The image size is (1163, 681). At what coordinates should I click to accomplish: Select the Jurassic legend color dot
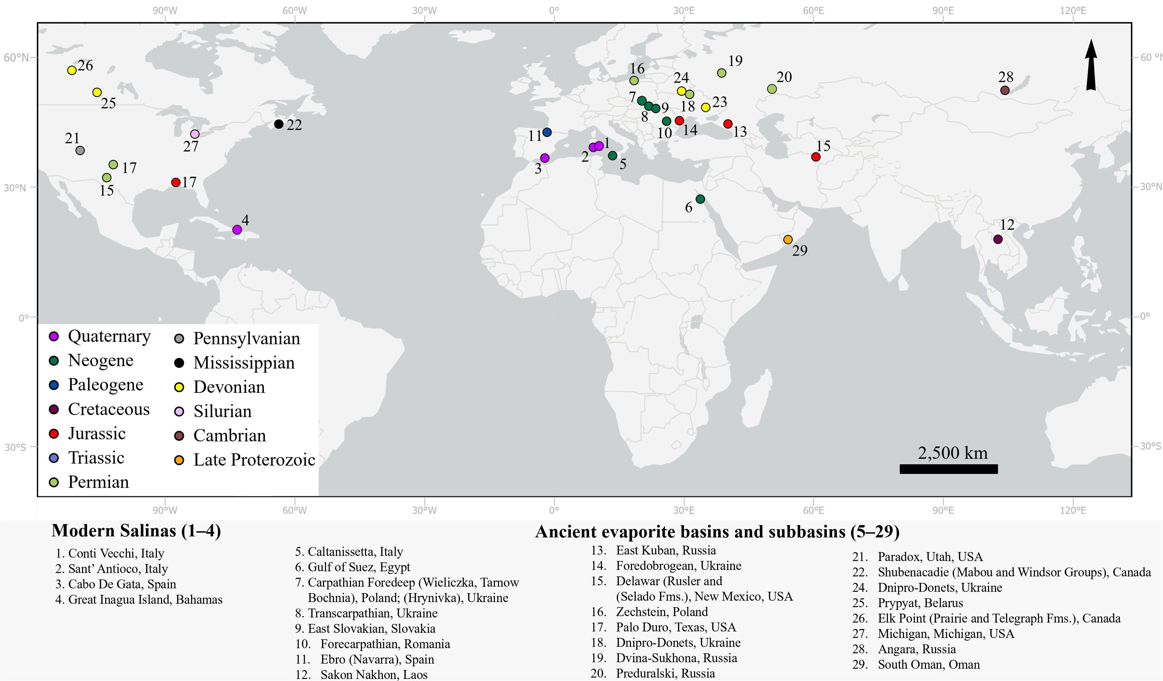(54, 433)
